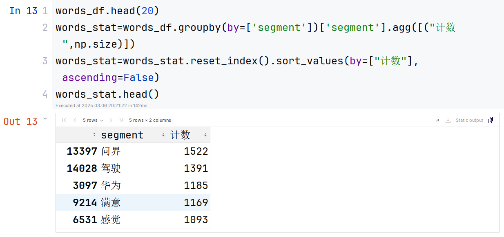Open the '5 rows' page size dropdown
504x237 pixels.
point(93,120)
